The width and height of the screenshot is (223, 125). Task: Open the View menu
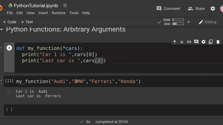tap(30, 13)
